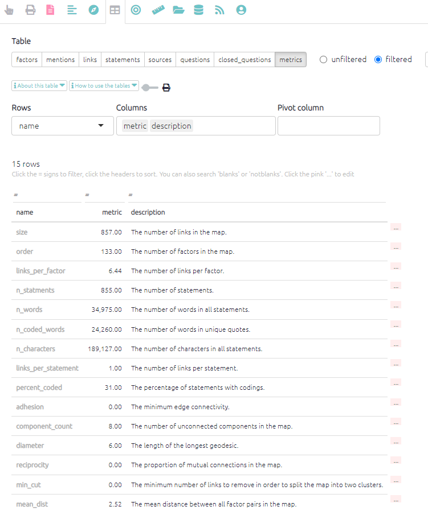This screenshot has height=515, width=428.
Task: Expand How to use the tables dropdown
Action: tap(104, 86)
